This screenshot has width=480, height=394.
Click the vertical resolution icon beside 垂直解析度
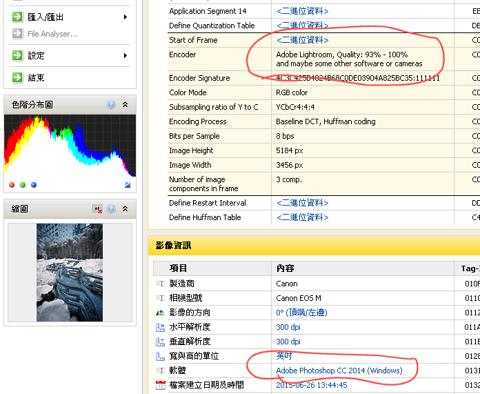tap(160, 342)
